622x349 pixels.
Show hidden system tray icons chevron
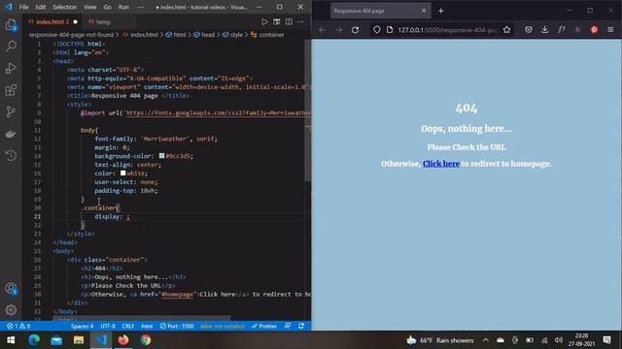click(x=486, y=340)
